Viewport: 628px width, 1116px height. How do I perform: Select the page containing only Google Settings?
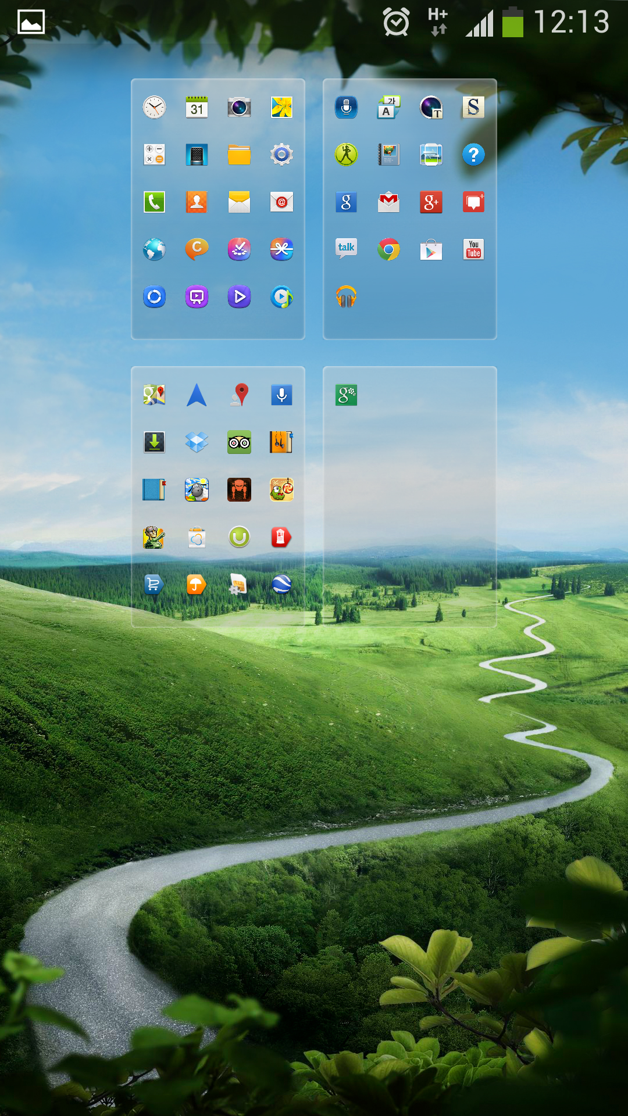(409, 497)
